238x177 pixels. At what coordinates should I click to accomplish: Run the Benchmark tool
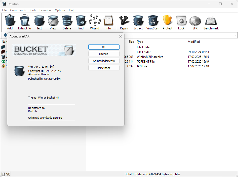(x=211, y=22)
